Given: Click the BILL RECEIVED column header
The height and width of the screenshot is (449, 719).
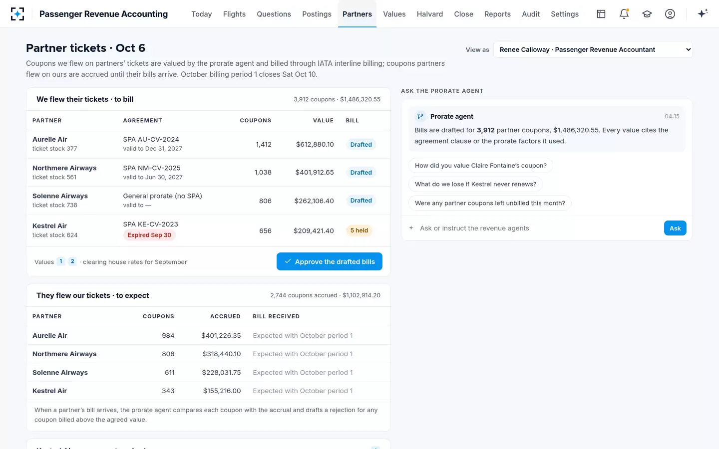Looking at the screenshot, I should (x=276, y=317).
